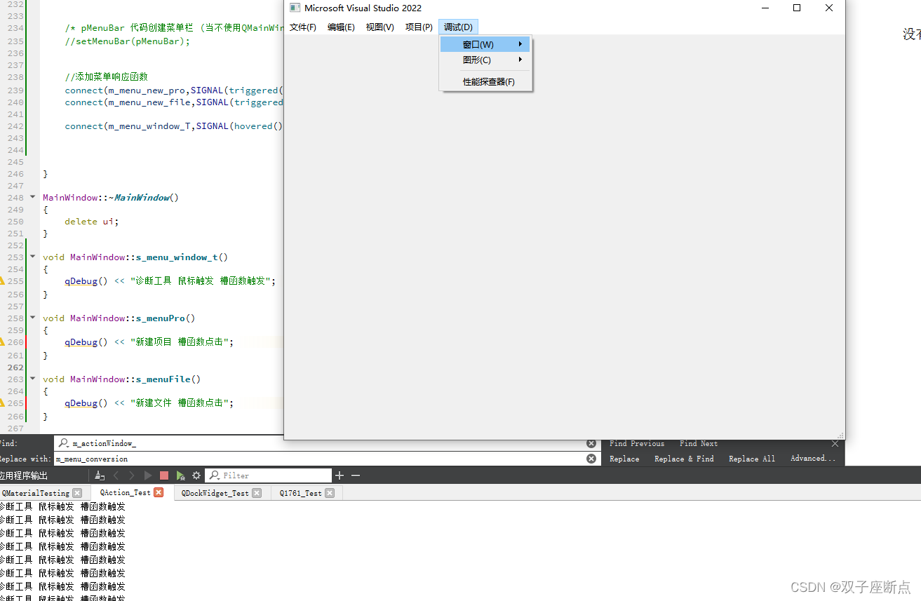This screenshot has height=601, width=921.
Task: Focus the Replace with input field
Action: pyautogui.click(x=327, y=459)
